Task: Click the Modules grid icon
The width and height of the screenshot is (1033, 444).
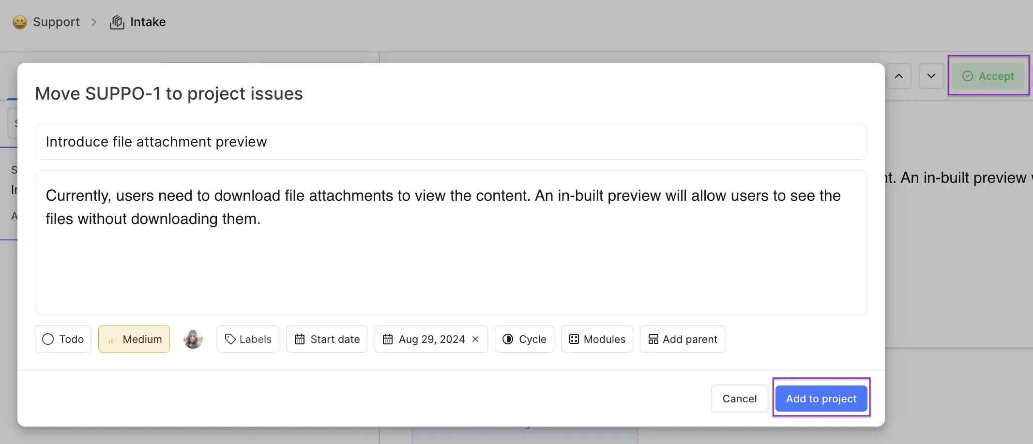Action: coord(574,339)
